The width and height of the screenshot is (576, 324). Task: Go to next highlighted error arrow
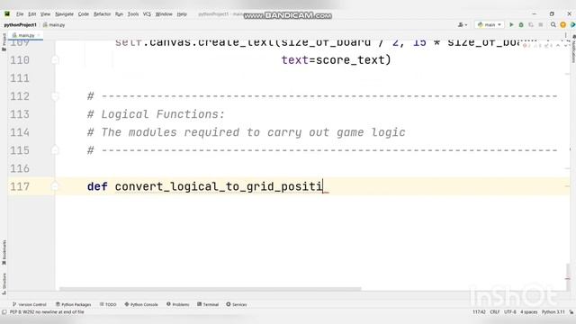coord(565,46)
